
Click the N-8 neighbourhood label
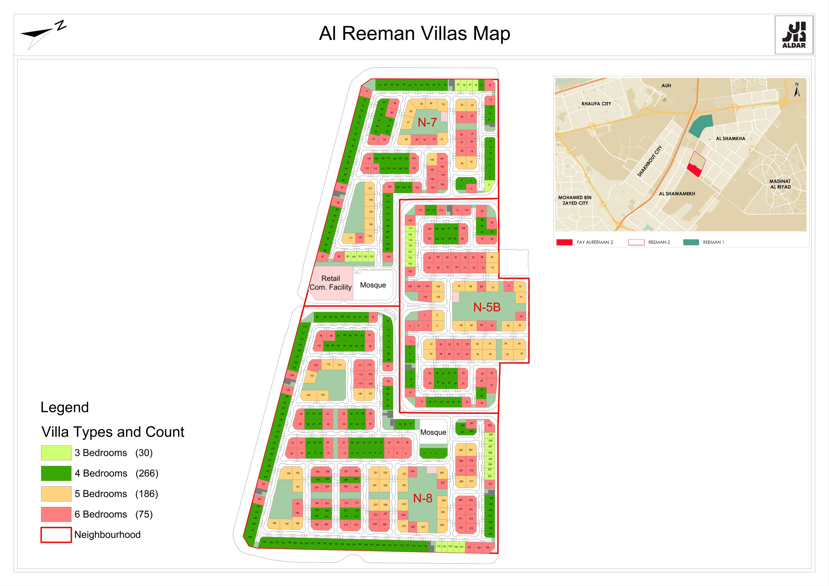422,498
